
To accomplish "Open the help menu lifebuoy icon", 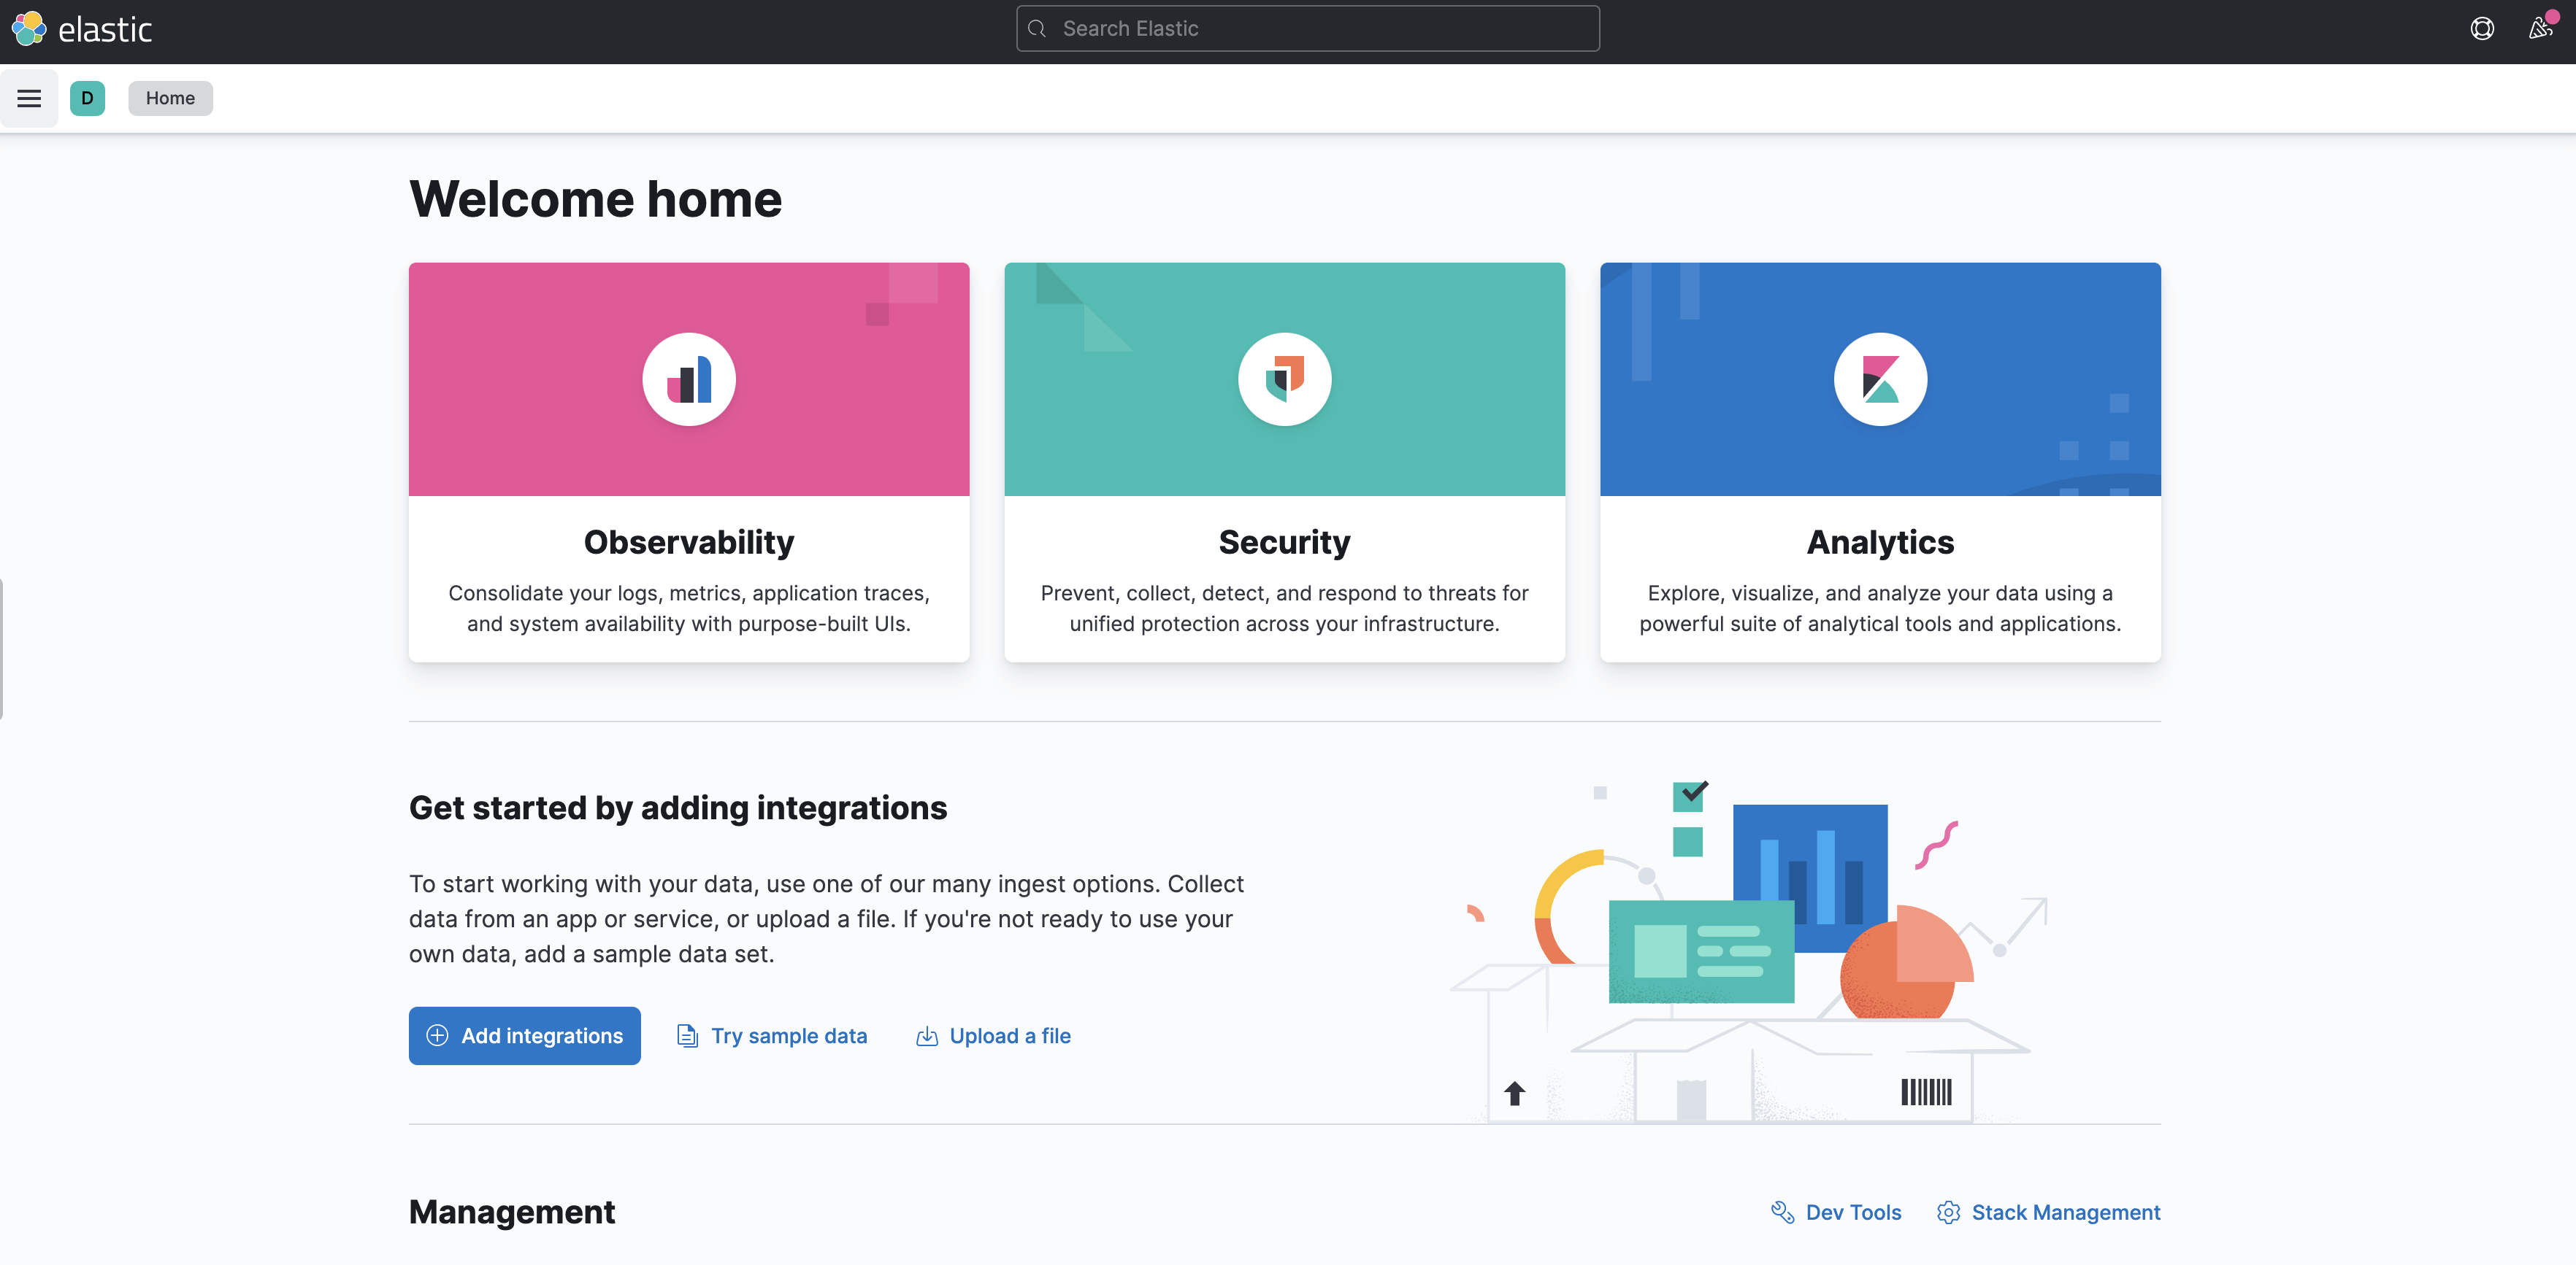I will (x=2482, y=29).
